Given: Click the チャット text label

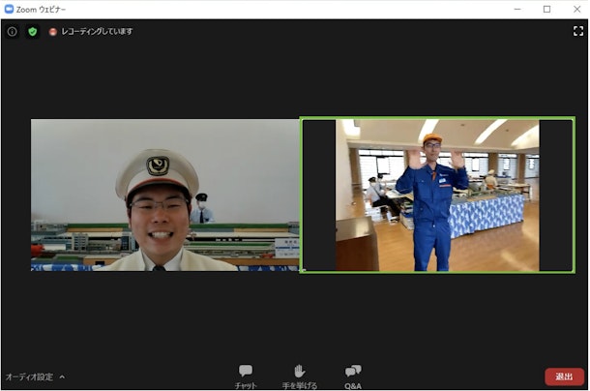Looking at the screenshot, I should coord(246,385).
